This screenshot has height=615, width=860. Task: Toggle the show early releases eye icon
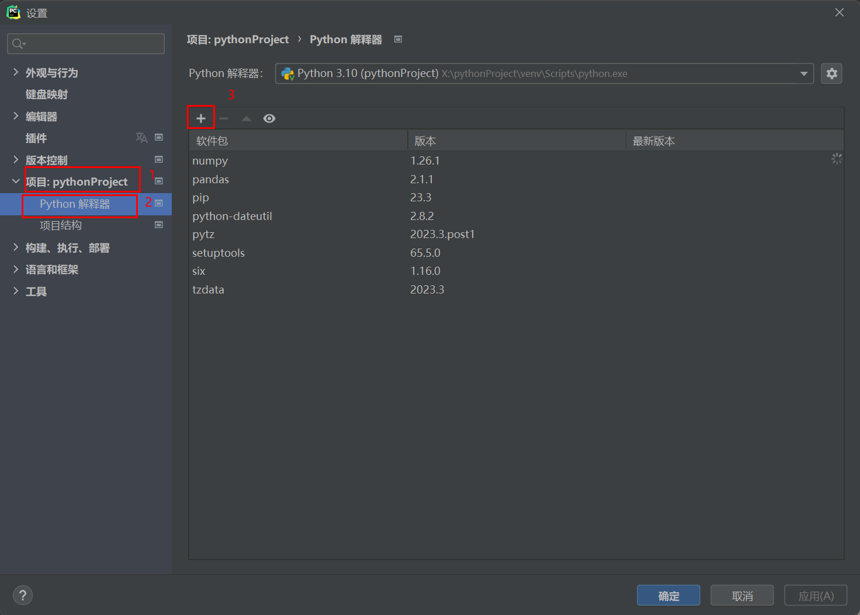[x=269, y=118]
